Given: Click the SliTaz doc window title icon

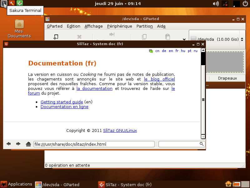Looking at the screenshot, I should (x=6, y=44).
